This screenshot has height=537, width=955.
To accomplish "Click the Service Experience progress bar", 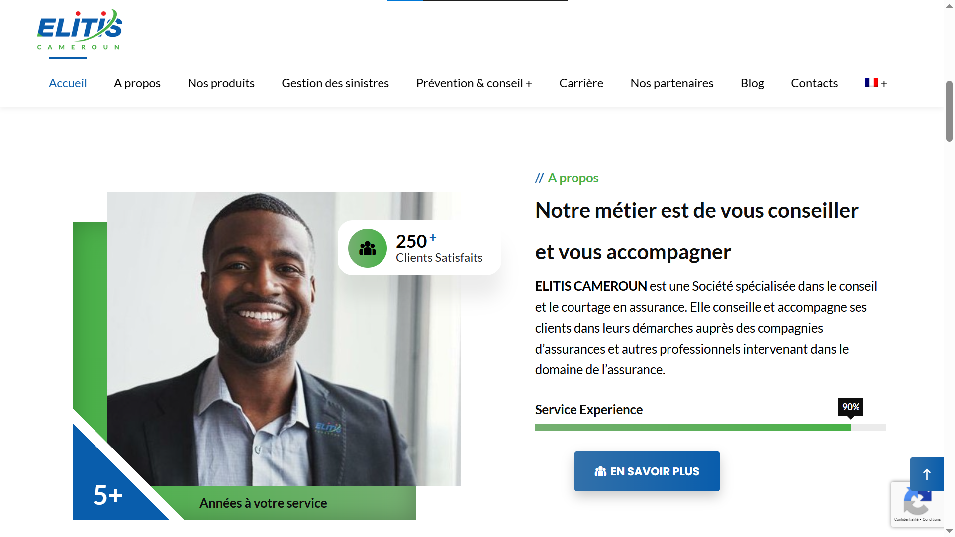I will coord(710,427).
